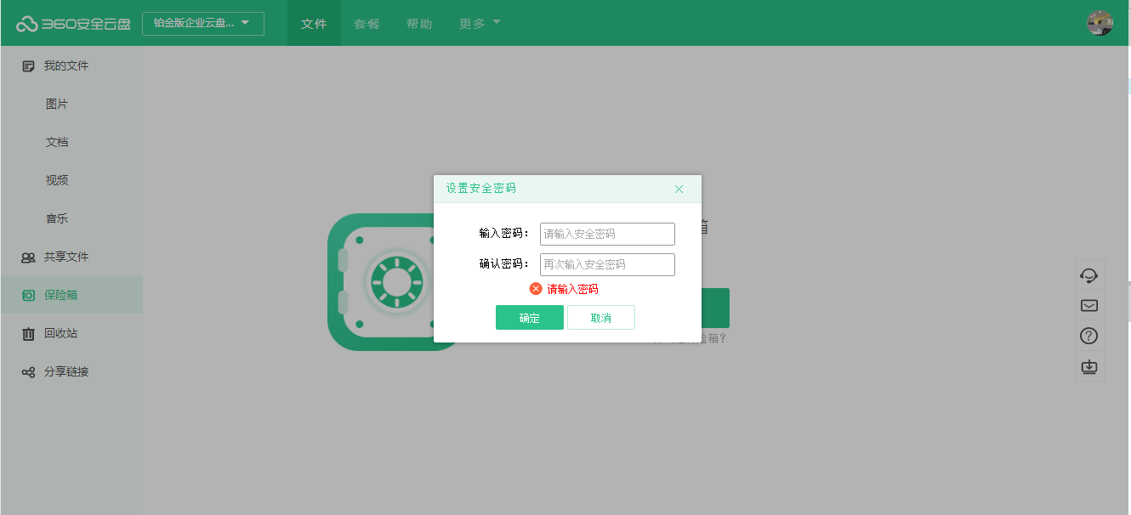Viewport: 1131px width, 515px height.
Task: Expand the 更多 menu
Action: click(x=480, y=24)
